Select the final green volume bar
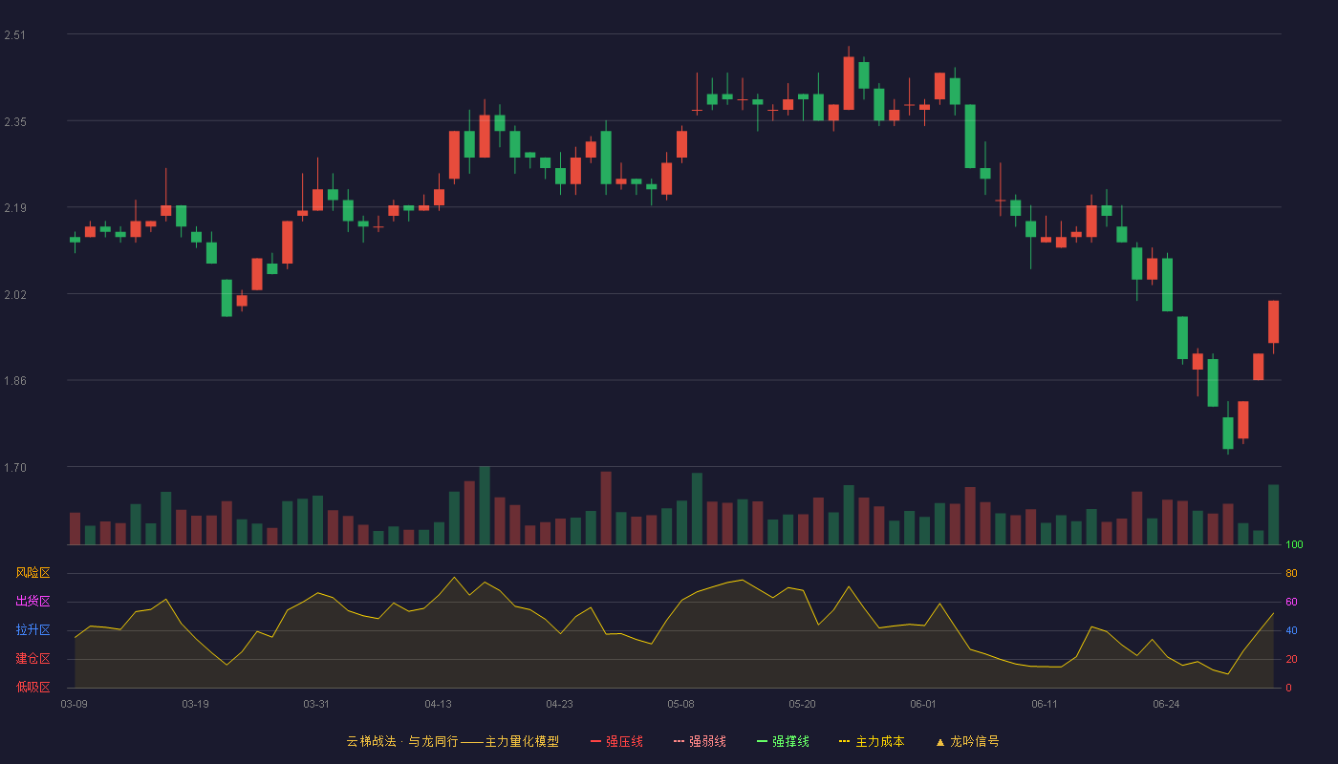Screen dimensions: 1338x764 (1273, 515)
